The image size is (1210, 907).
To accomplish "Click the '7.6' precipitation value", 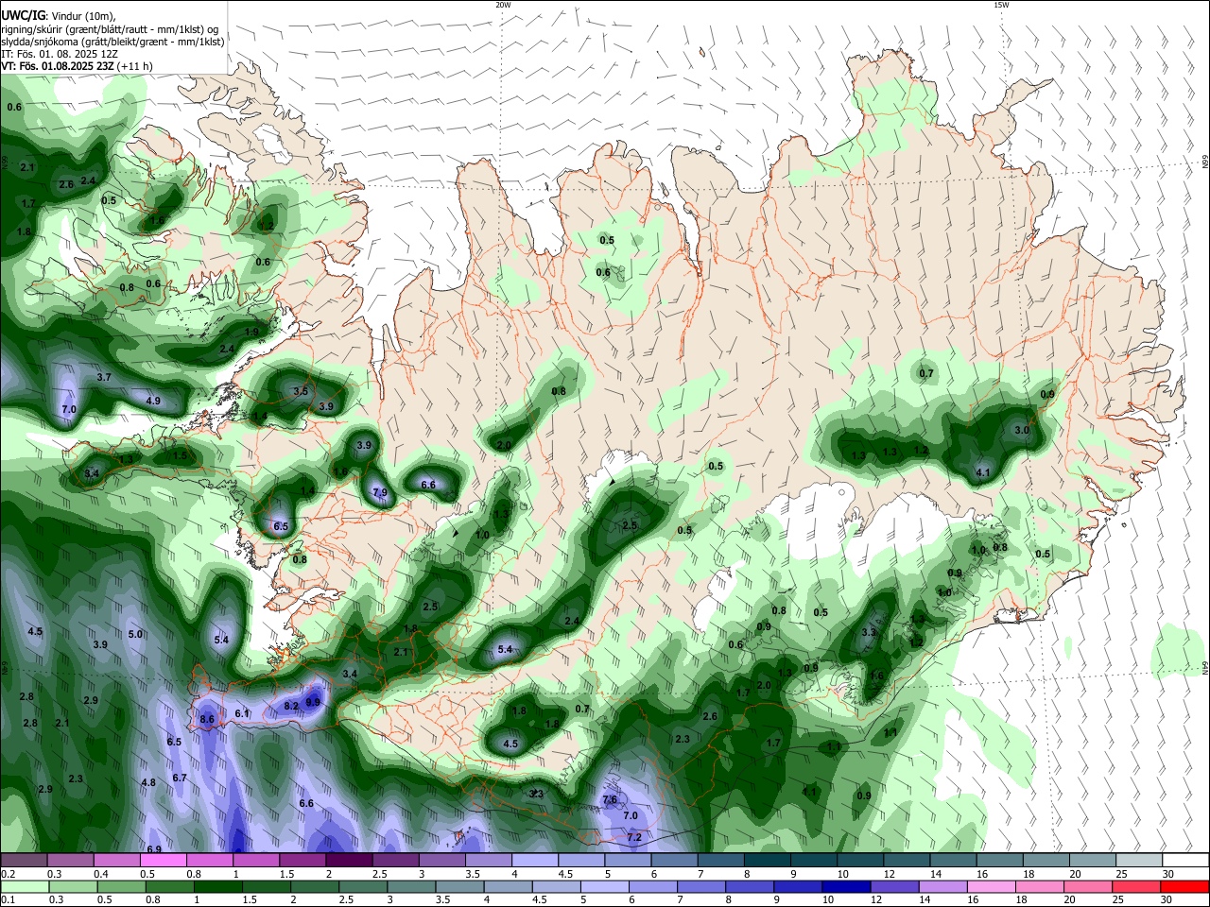I will pos(610,799).
